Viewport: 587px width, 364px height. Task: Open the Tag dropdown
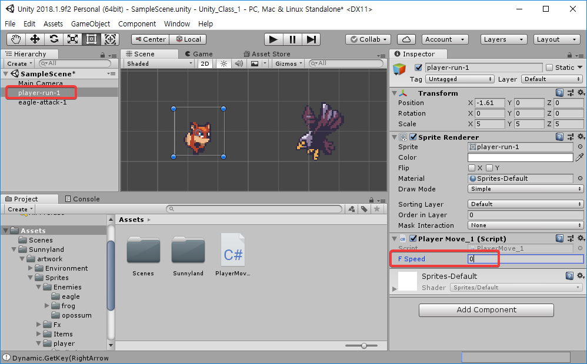(460, 79)
